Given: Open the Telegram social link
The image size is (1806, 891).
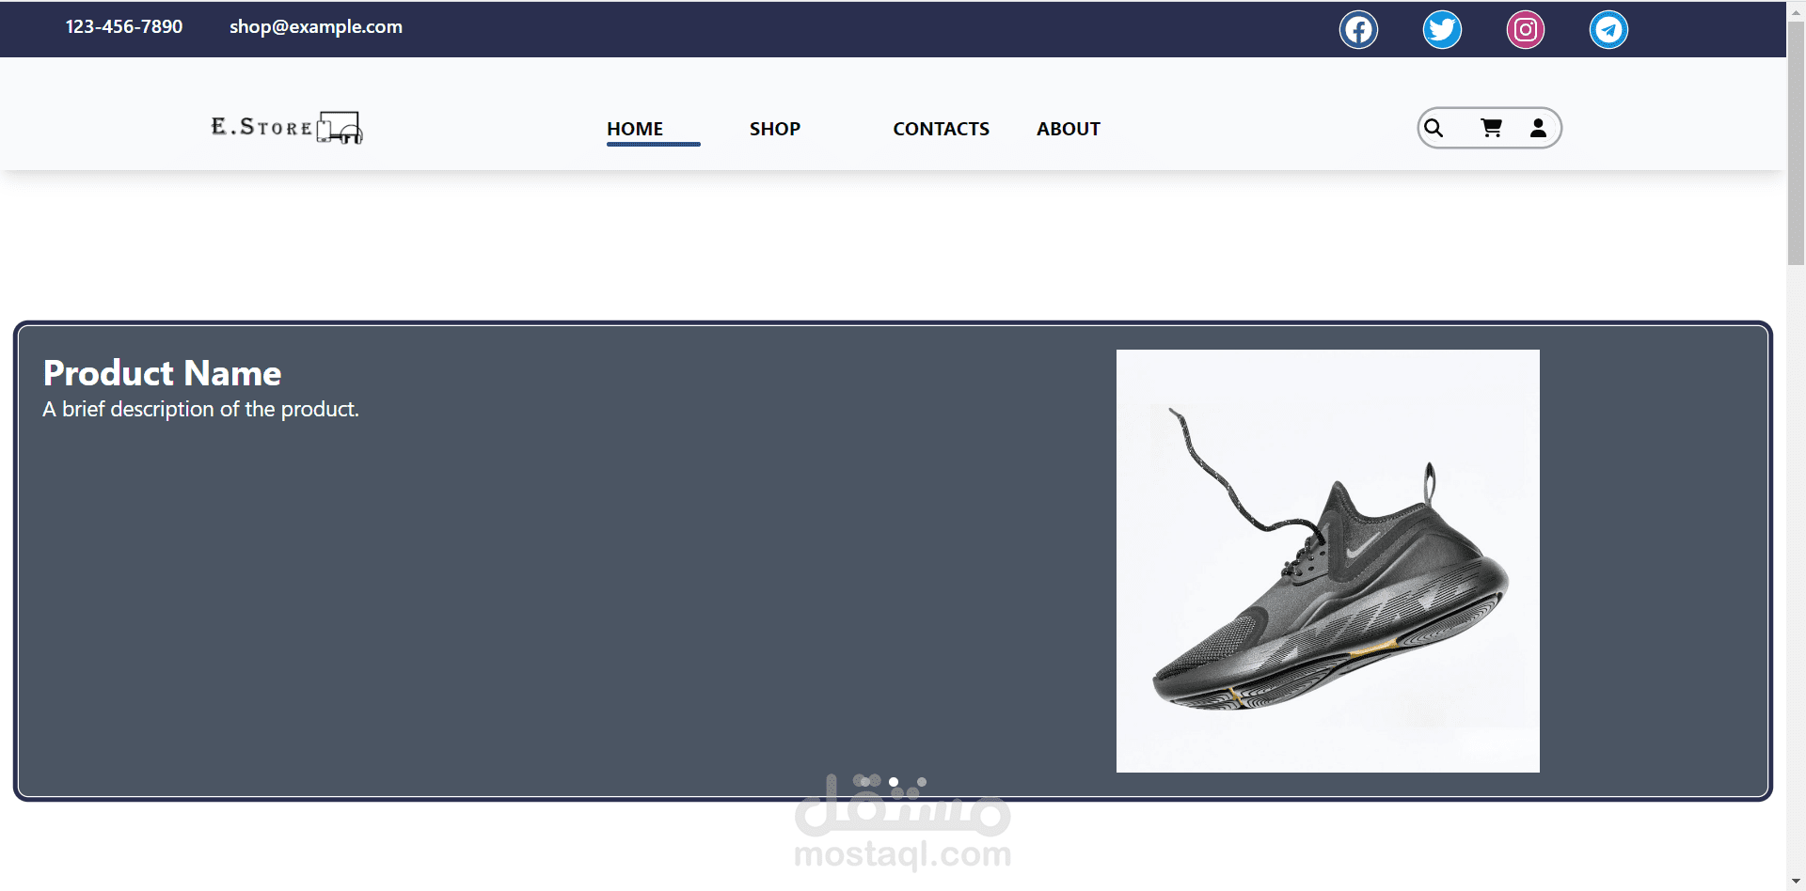Looking at the screenshot, I should coord(1608,29).
